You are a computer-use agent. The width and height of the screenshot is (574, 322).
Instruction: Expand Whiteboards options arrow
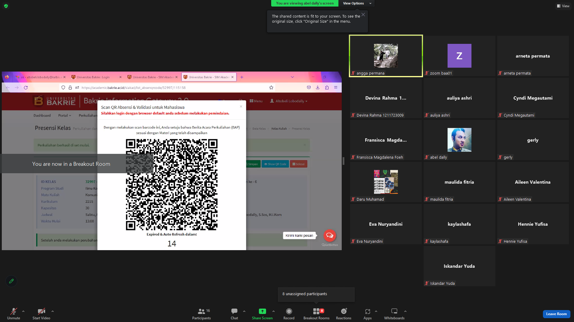coord(405,311)
